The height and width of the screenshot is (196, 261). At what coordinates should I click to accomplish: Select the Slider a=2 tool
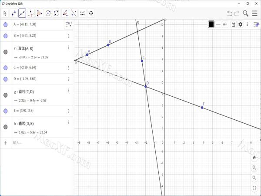[x=82, y=14]
